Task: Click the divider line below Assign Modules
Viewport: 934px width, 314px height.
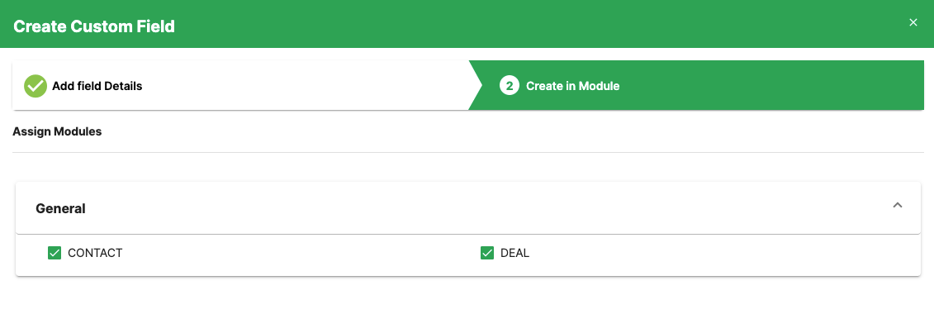Action: click(468, 152)
